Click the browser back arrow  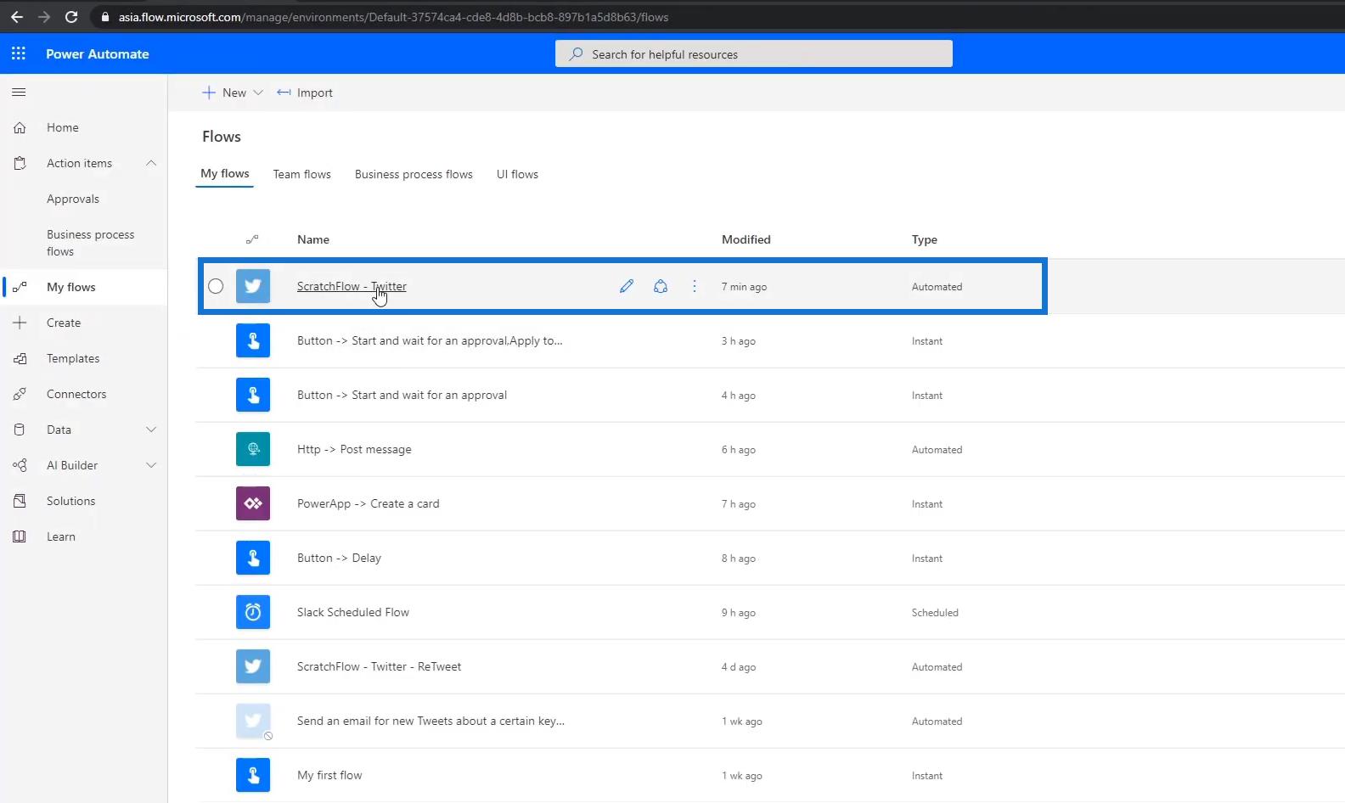tap(17, 17)
